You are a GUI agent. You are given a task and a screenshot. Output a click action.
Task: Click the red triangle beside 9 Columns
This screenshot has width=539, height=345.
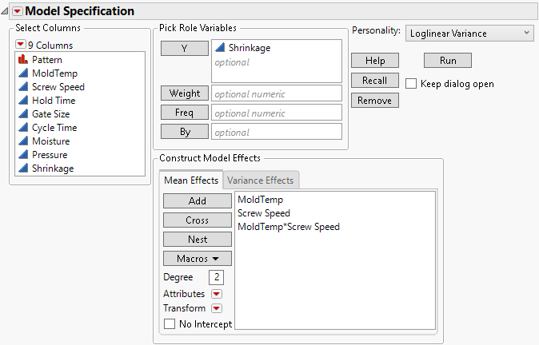(x=21, y=45)
